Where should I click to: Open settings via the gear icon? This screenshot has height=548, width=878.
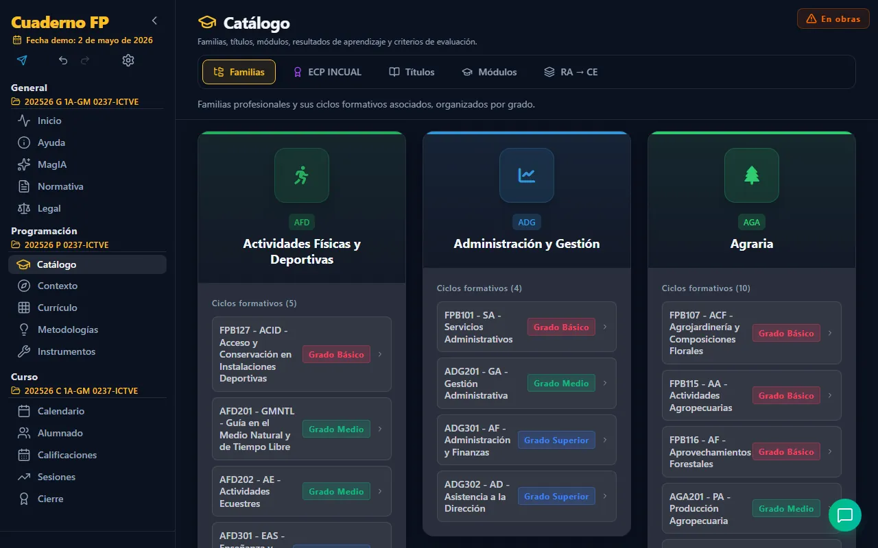click(x=128, y=60)
